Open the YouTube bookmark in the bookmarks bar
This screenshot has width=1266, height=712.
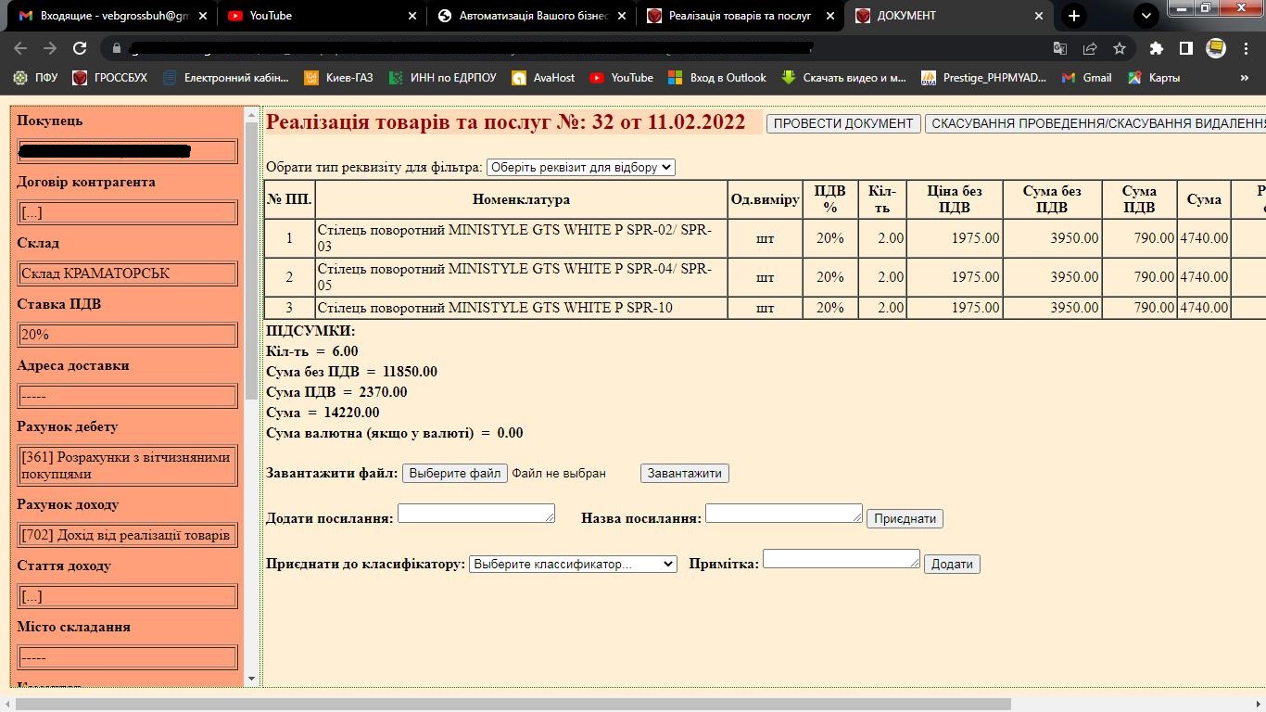coord(621,78)
